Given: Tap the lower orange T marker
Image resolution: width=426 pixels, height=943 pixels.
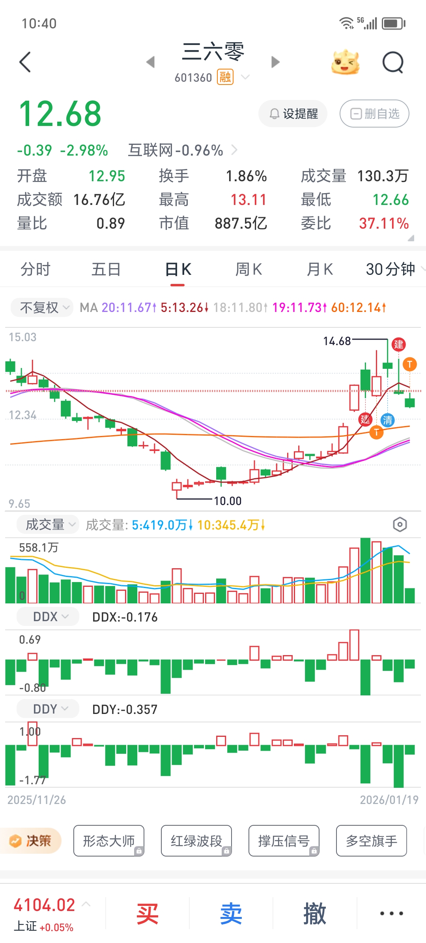Looking at the screenshot, I should 376,432.
